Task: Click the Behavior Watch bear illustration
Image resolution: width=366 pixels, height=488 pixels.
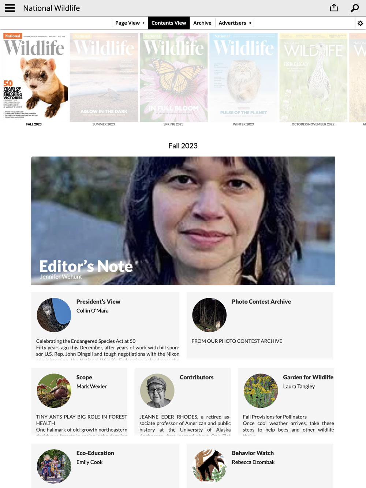Action: tap(209, 466)
